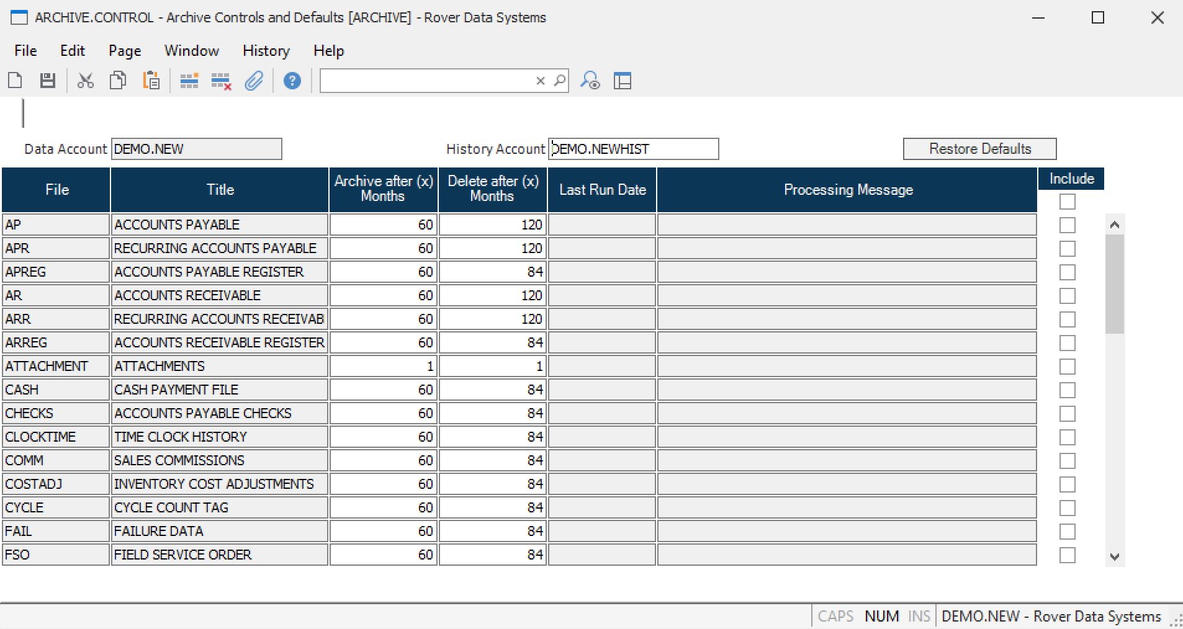
Task: Click the Delete row icon with red X
Action: 221,81
